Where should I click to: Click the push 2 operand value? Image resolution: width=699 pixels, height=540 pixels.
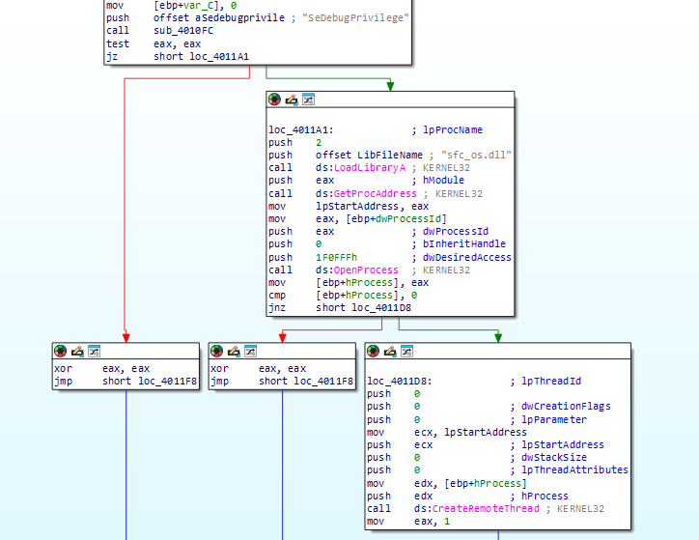point(319,142)
